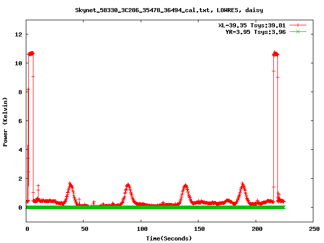Click the x-axis tick label 200
This screenshot has height=243, width=324.
257,229
